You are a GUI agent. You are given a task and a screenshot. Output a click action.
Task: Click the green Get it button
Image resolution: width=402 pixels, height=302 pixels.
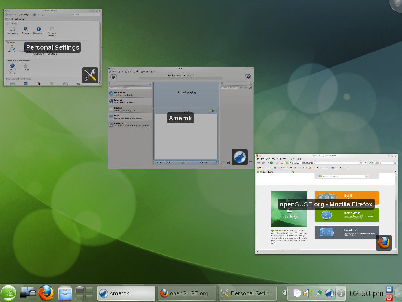click(x=346, y=195)
